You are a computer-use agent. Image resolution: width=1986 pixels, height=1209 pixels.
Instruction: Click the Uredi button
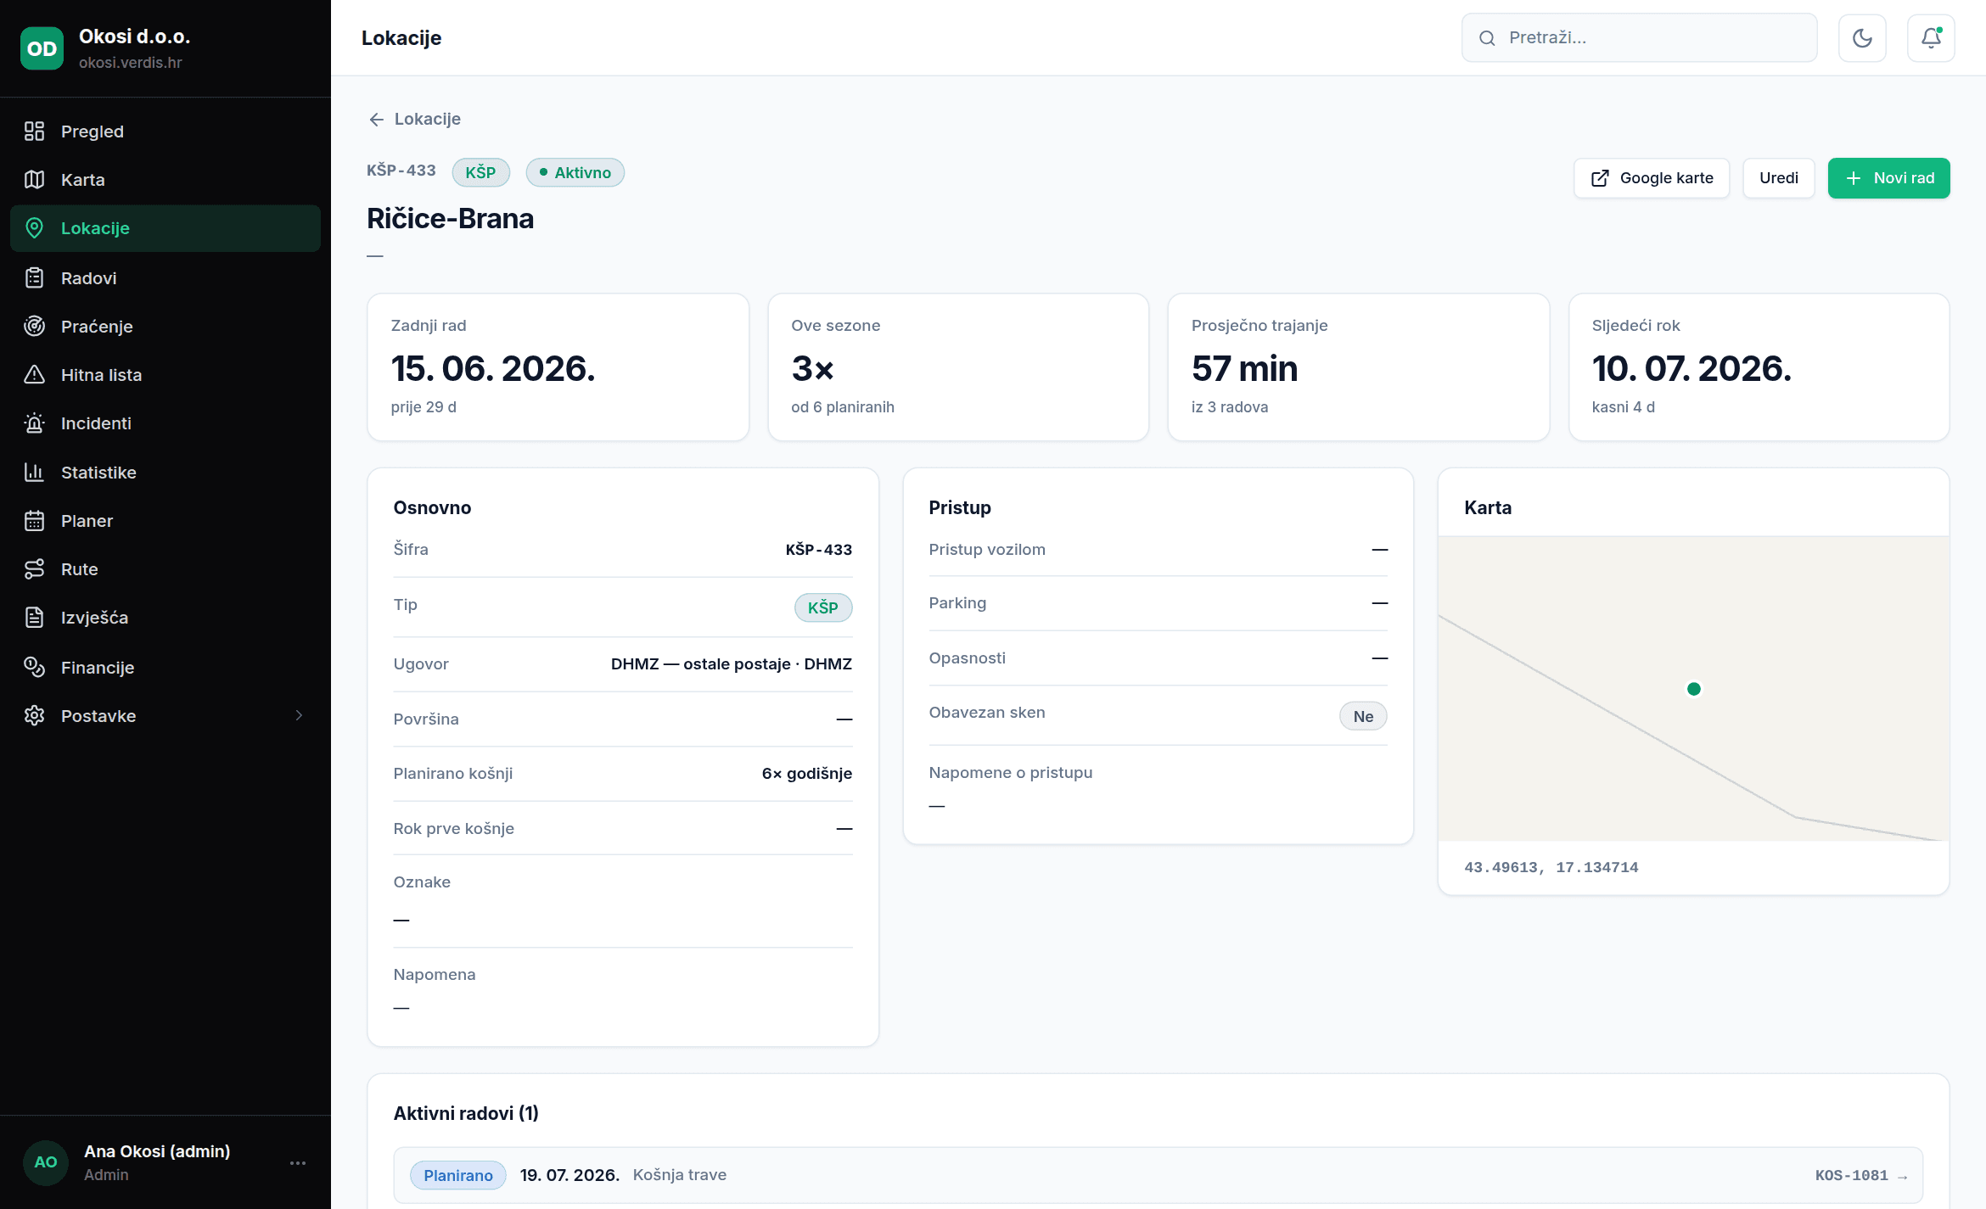(x=1779, y=178)
